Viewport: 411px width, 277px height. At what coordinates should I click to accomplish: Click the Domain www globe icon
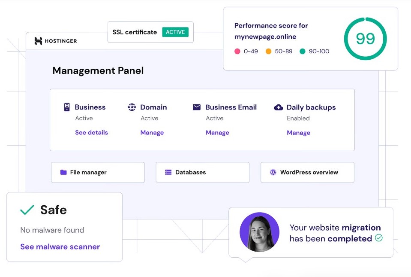point(132,107)
